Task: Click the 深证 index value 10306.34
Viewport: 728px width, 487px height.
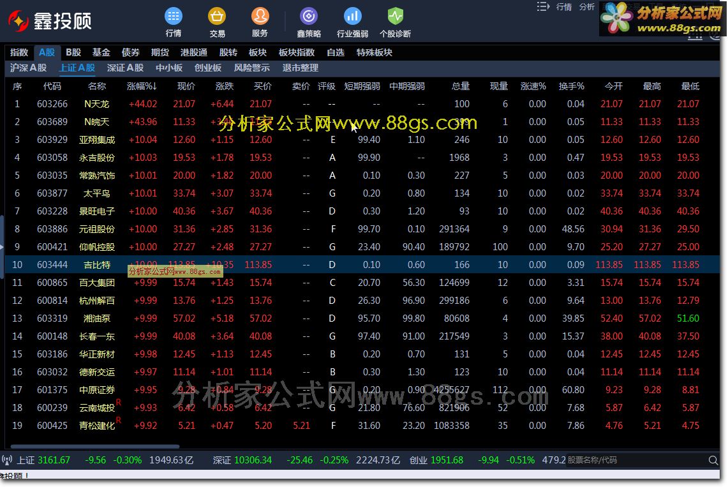Action: [253, 460]
